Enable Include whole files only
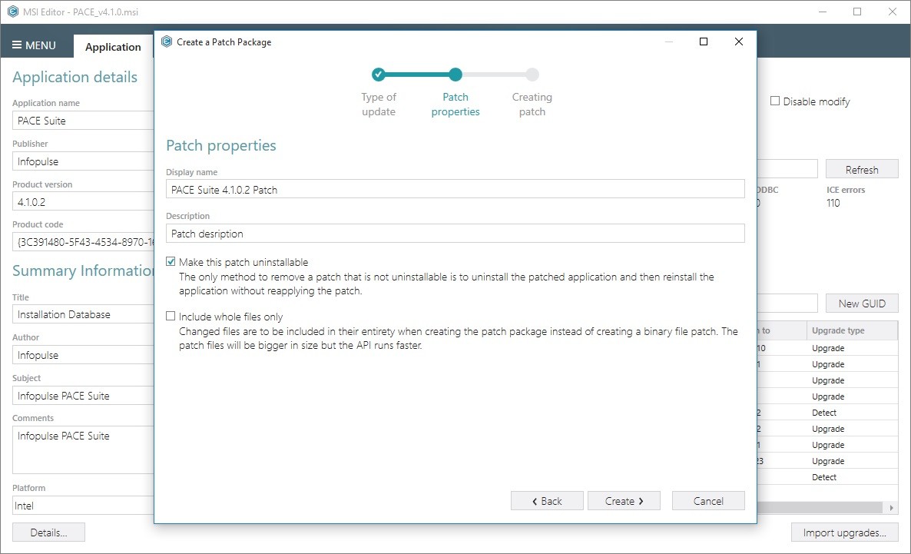The height and width of the screenshot is (554, 911). click(x=171, y=317)
